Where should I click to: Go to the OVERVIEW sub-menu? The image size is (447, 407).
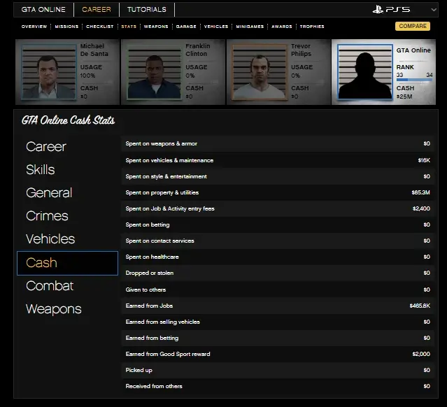34,27
